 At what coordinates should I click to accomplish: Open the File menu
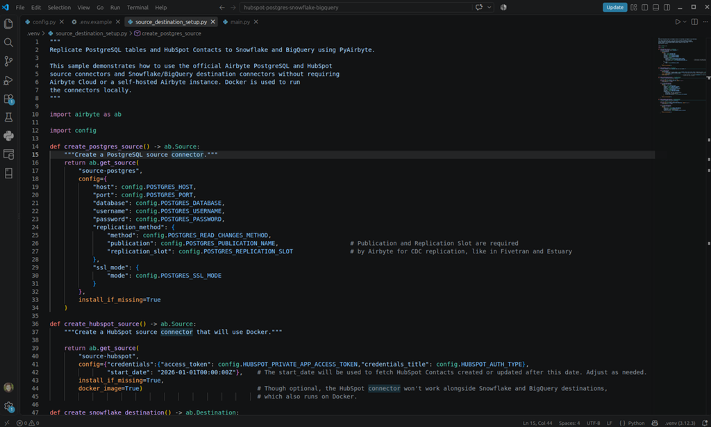[20, 7]
